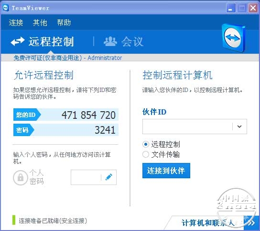Click the 伙伴ID input field
Image resolution: width=260 pixels, height=231 pixels.
[x=187, y=127]
